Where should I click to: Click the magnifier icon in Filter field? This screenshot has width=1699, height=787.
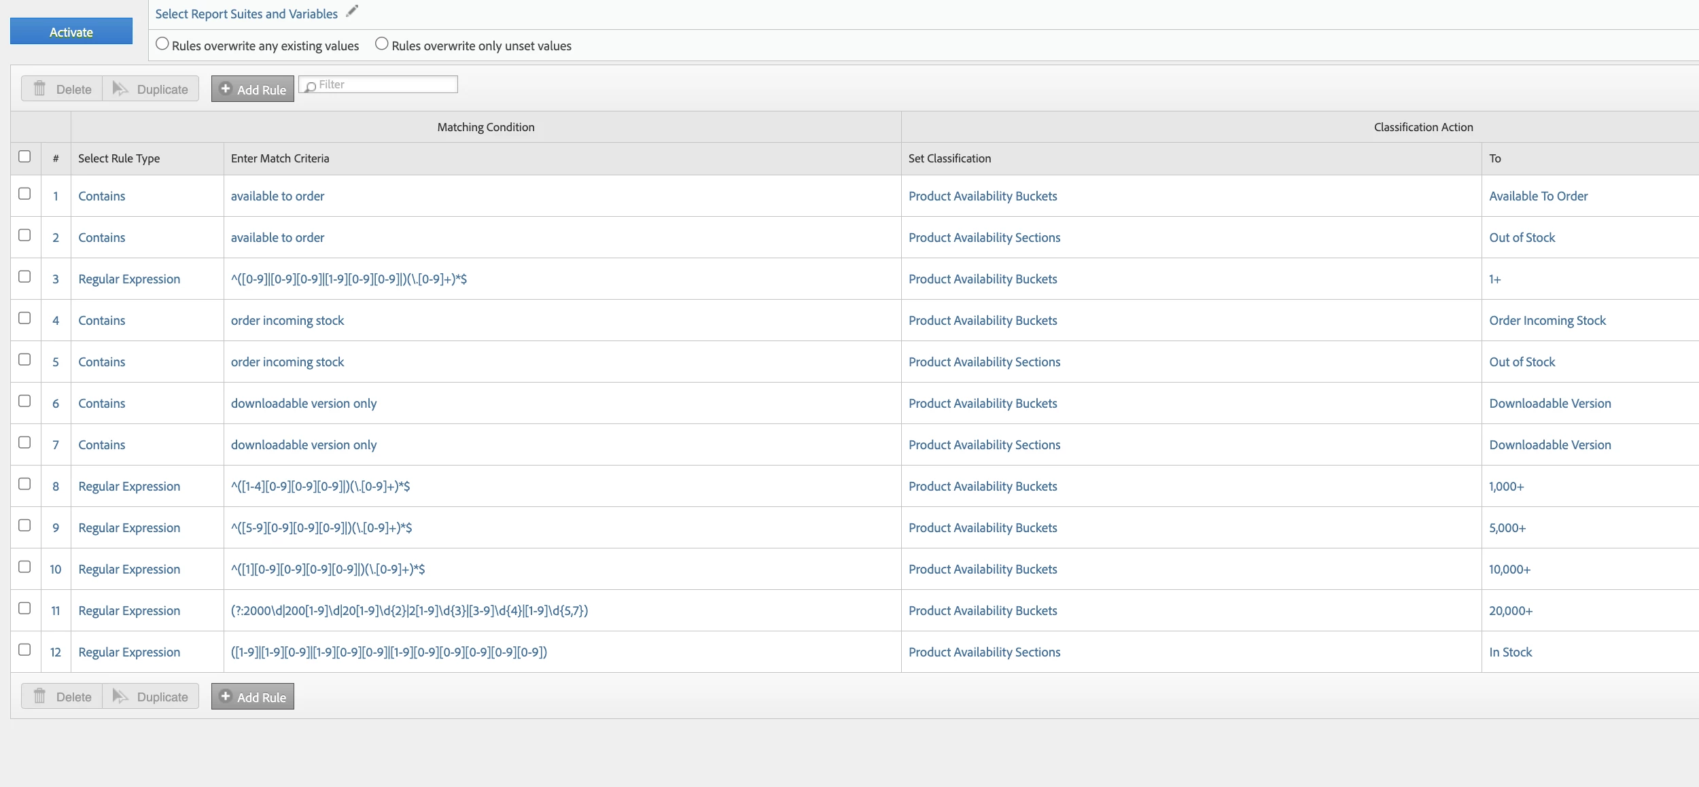pos(311,86)
